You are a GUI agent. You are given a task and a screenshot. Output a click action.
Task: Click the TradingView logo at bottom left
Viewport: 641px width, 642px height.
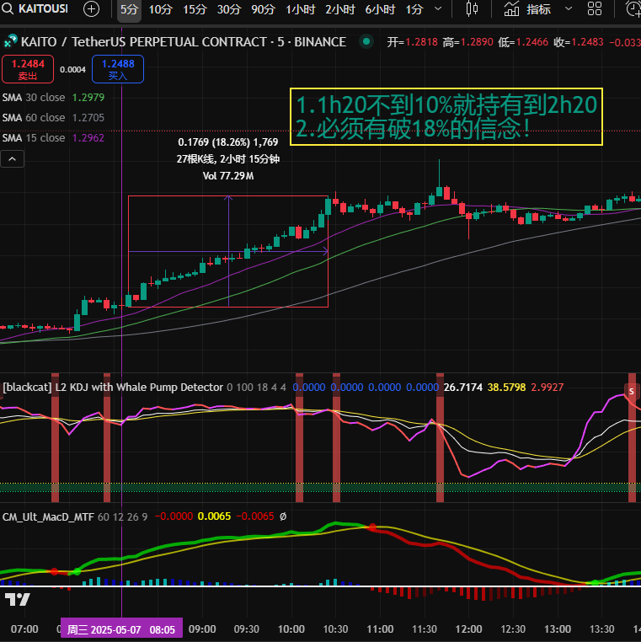pyautogui.click(x=17, y=600)
